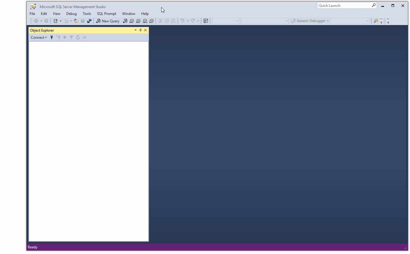Open the Database Engine Query icon
410x254 pixels.
point(125,21)
